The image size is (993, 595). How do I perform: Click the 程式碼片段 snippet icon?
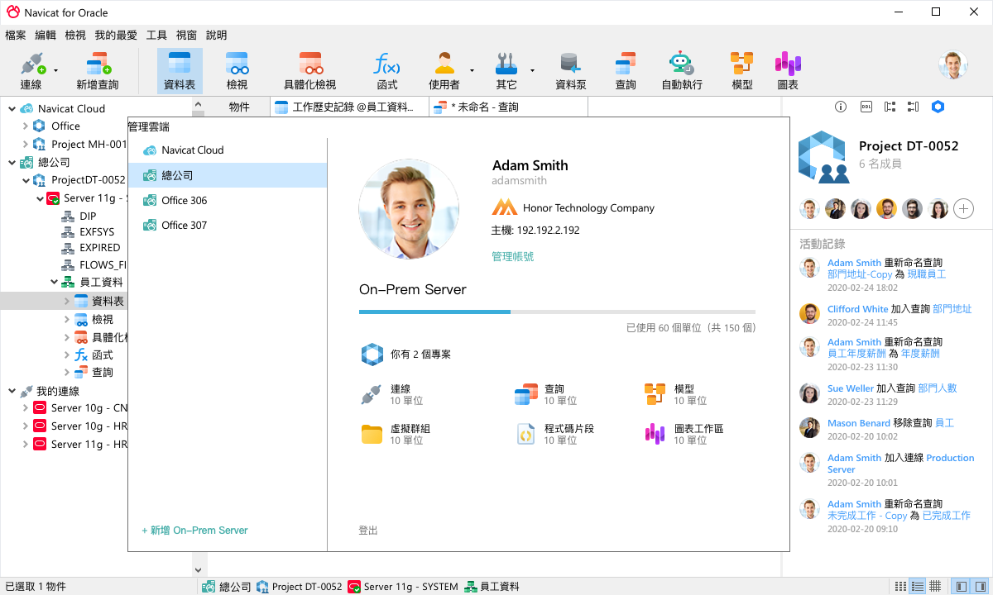click(525, 435)
